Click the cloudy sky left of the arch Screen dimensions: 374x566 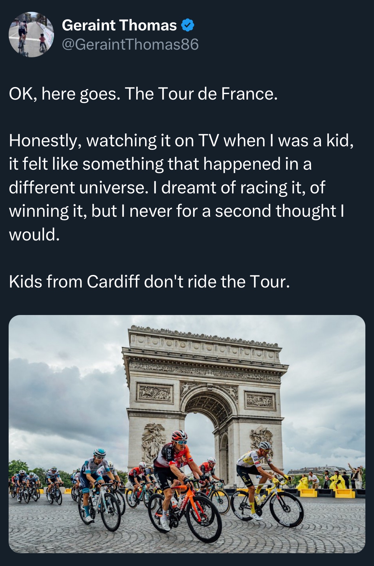click(x=64, y=384)
